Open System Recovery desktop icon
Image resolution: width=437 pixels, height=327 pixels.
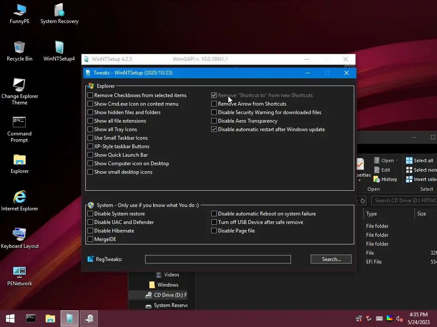coord(59,14)
